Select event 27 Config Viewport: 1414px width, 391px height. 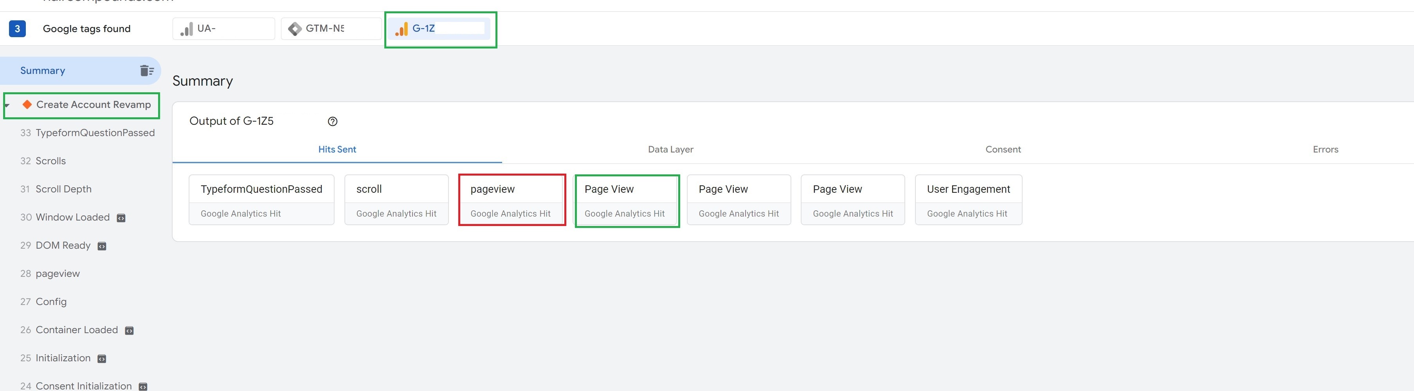[43, 301]
